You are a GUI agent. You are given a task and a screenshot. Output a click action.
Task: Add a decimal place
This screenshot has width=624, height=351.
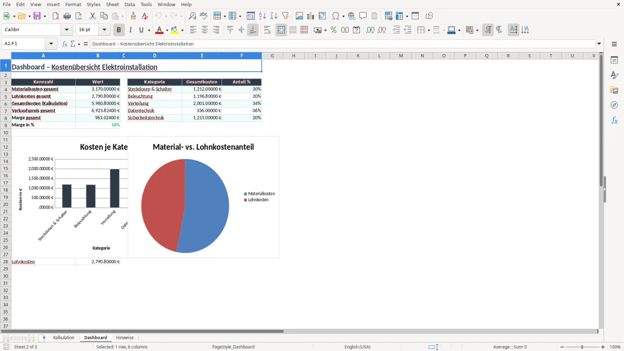(370, 30)
